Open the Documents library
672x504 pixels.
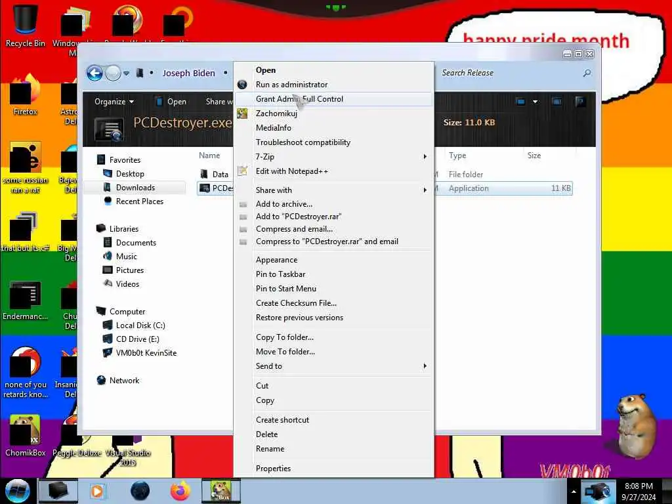136,243
